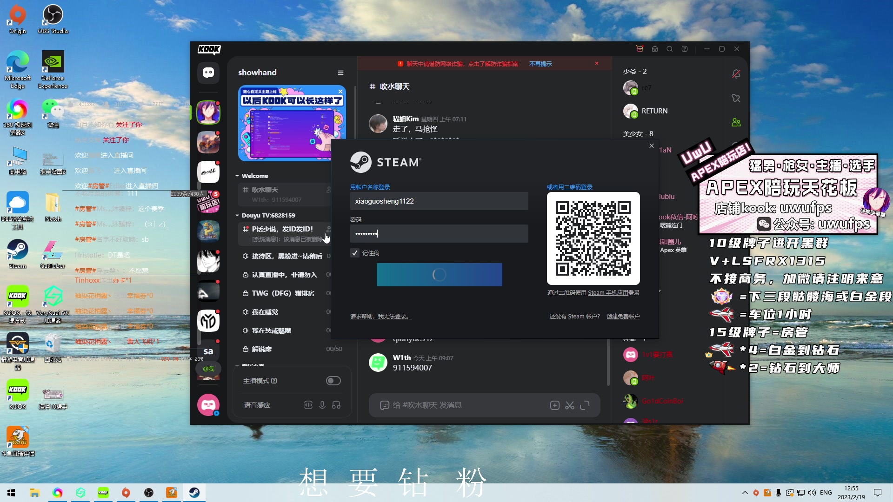
Task: Click 不再提示 on the fraud warning
Action: coord(540,64)
